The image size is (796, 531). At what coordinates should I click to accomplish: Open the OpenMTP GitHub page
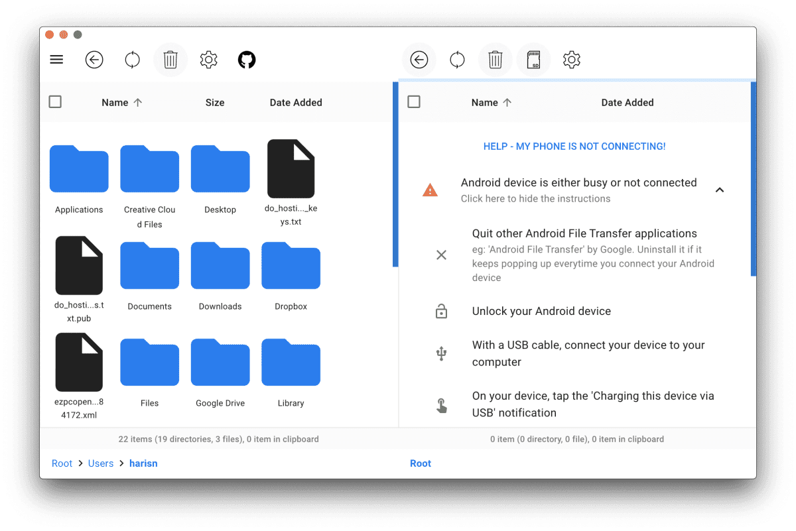coord(246,59)
